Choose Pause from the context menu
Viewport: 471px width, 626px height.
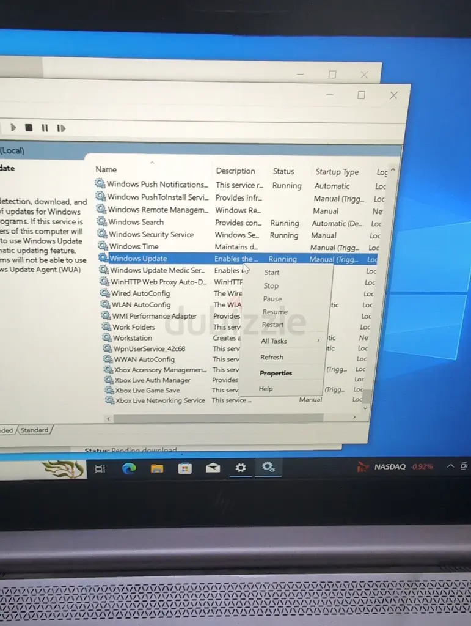coord(272,298)
